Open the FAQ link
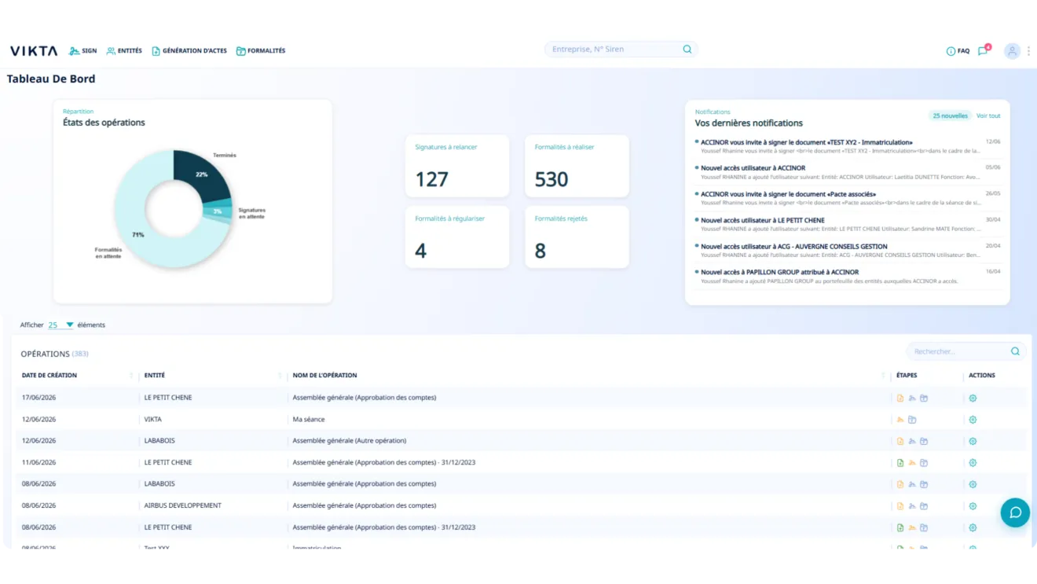Screen dimensions: 1037x584 click(x=958, y=51)
